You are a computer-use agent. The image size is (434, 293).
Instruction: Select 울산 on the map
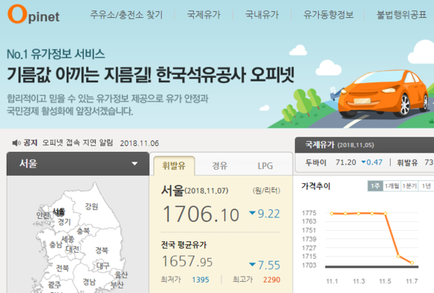[x=121, y=275]
